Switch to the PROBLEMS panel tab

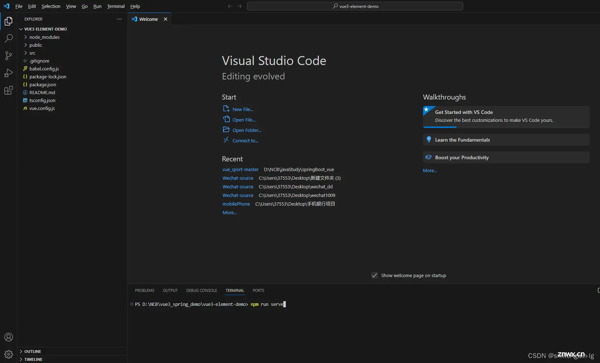[145, 290]
